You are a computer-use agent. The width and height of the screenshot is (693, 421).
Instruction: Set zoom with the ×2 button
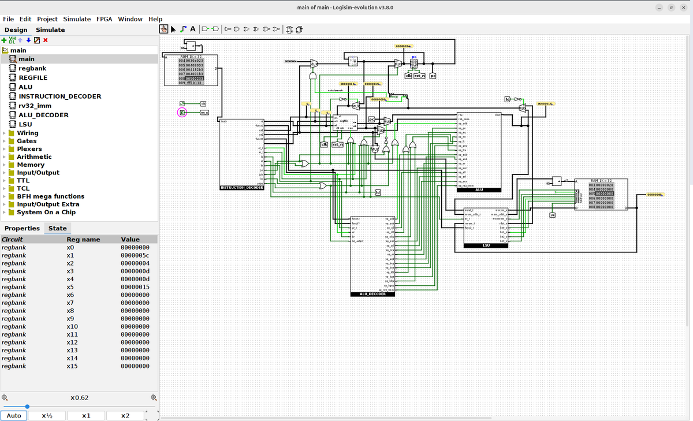(125, 416)
